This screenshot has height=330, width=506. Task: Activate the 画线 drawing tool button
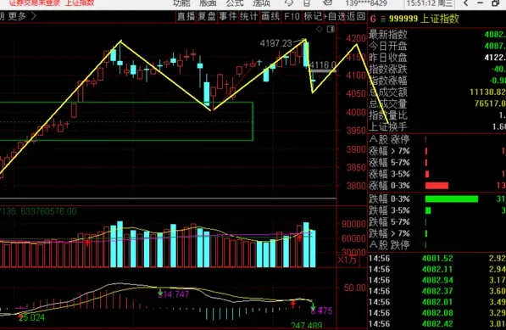point(270,16)
